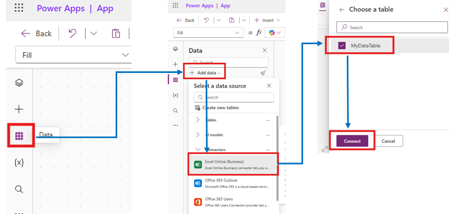Click the Insert plus icon in left screenshot sidebar
Screen dimensions: 449x214
point(19,109)
